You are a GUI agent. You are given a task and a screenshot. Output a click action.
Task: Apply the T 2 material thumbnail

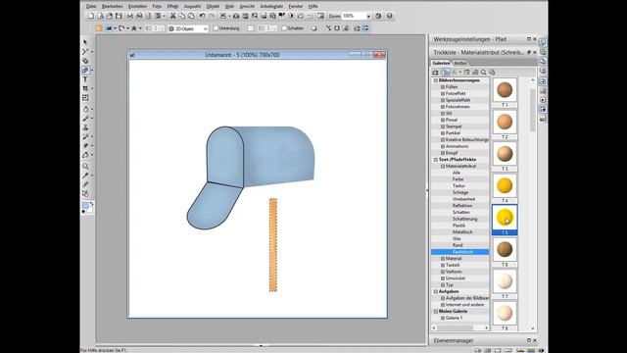pos(505,122)
